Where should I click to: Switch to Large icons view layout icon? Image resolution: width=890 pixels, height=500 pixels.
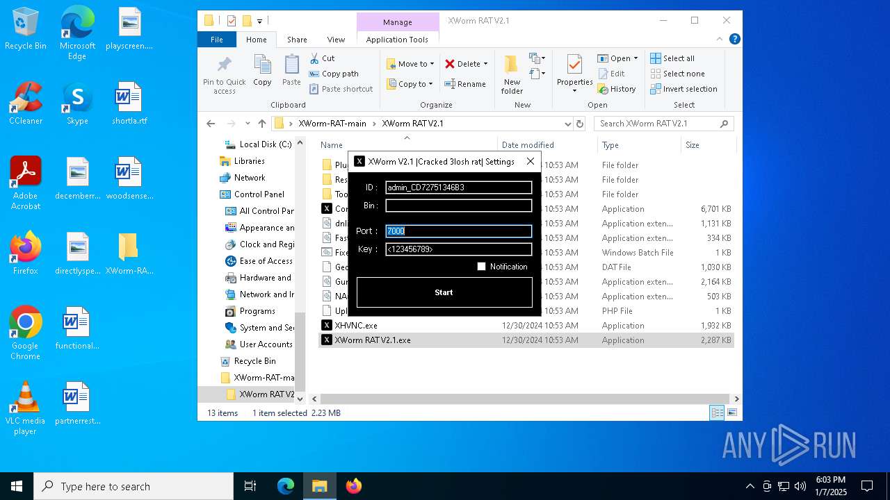tap(731, 412)
